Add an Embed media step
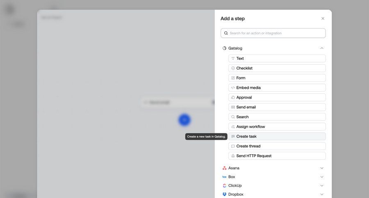 click(x=277, y=88)
